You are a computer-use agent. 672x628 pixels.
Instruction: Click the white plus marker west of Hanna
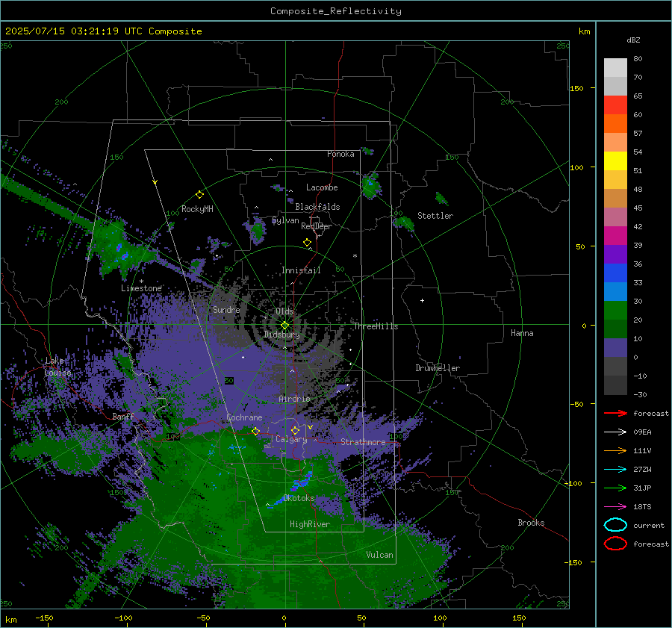pos(422,300)
